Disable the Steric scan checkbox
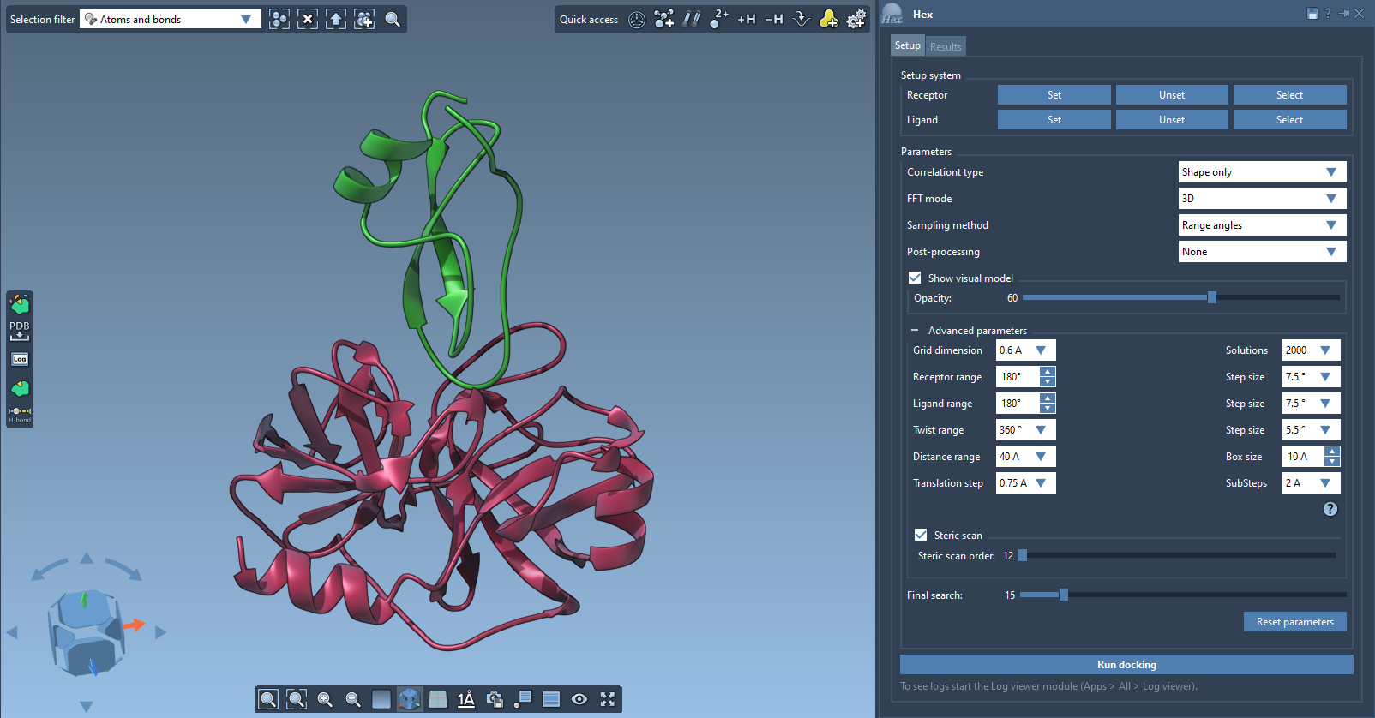Viewport: 1375px width, 718px height. pyautogui.click(x=921, y=535)
